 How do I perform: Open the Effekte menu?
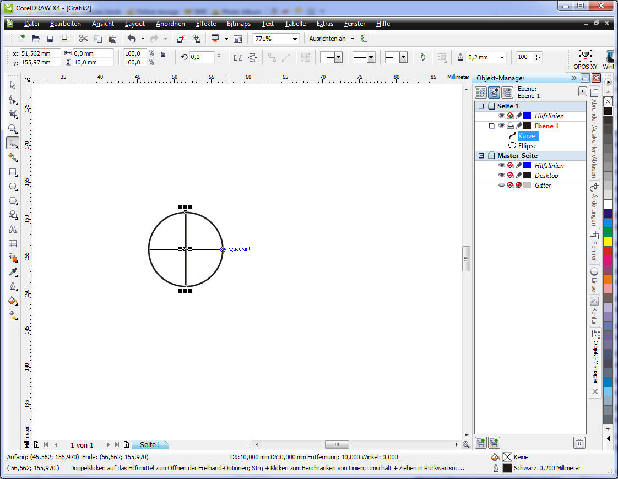[x=206, y=24]
